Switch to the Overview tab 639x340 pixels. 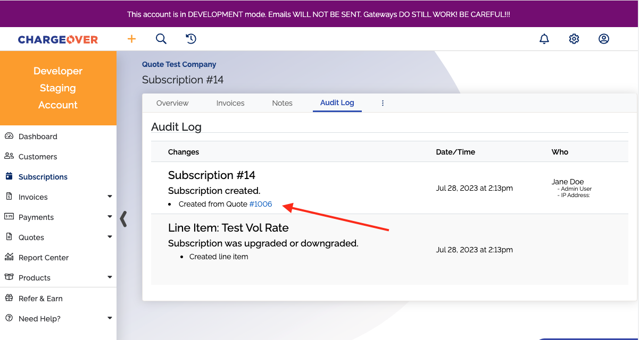point(172,103)
